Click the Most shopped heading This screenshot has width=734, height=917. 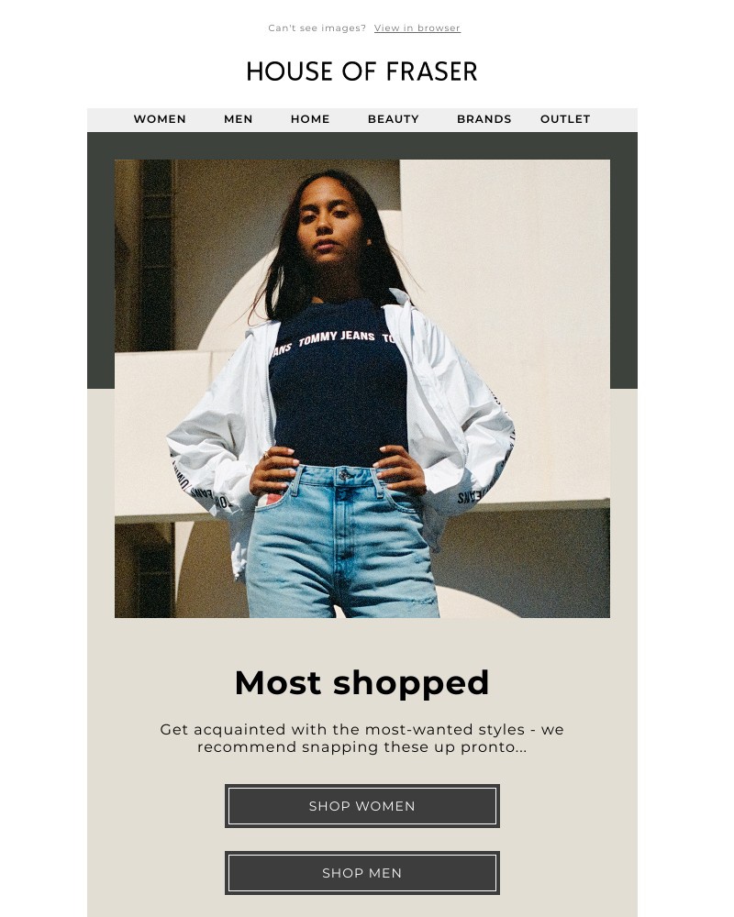(361, 682)
